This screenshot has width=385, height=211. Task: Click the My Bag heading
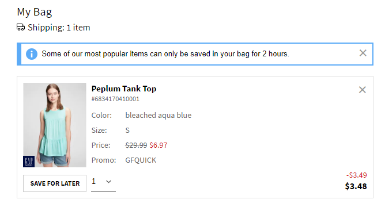coord(35,12)
